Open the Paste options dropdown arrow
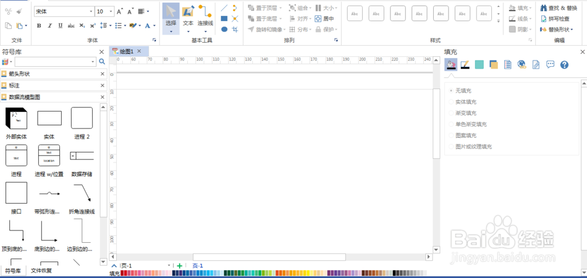 click(x=25, y=25)
